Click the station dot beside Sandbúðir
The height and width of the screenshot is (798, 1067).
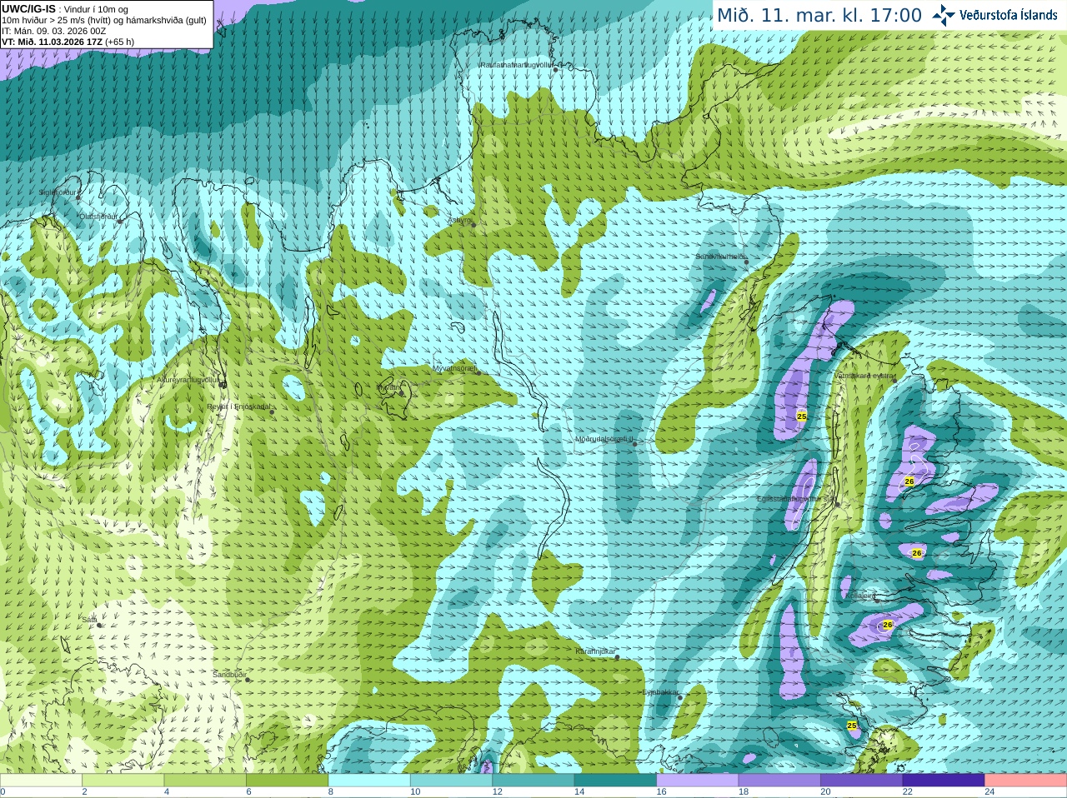pyautogui.click(x=248, y=680)
